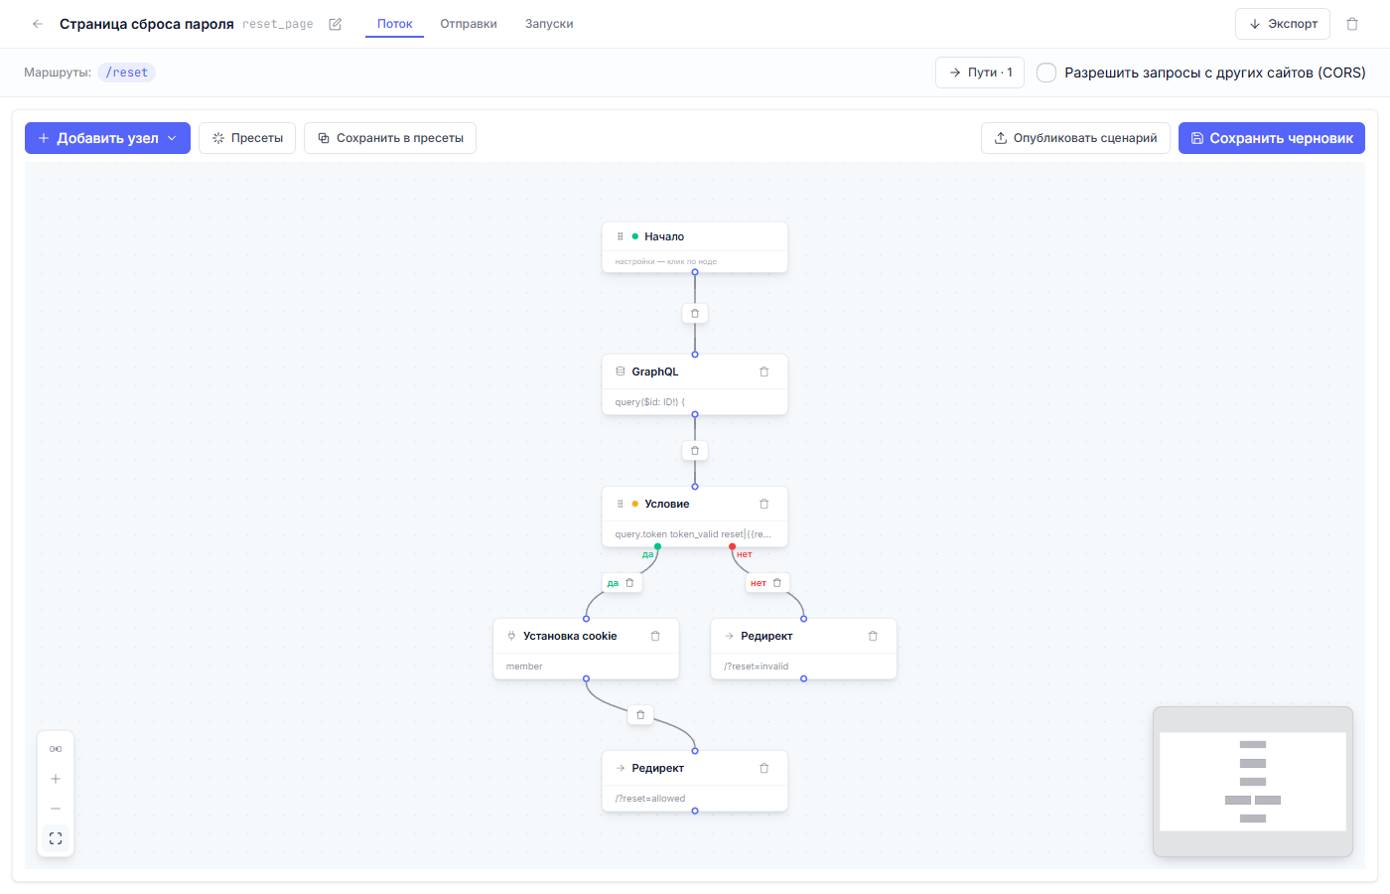Zoom out the canvas with minus icon
This screenshot has width=1390, height=894.
coord(56,809)
